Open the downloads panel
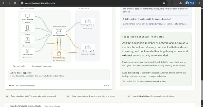 (180, 3)
